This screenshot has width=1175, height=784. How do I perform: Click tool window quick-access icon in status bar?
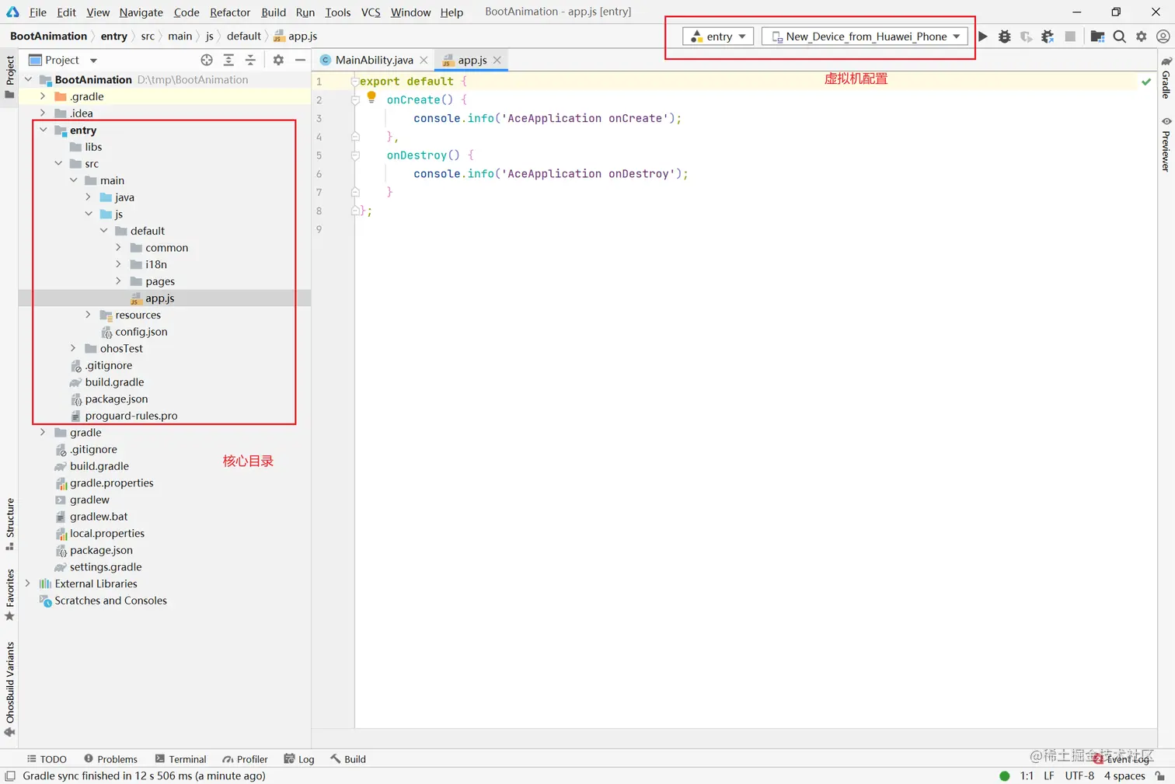coord(10,775)
